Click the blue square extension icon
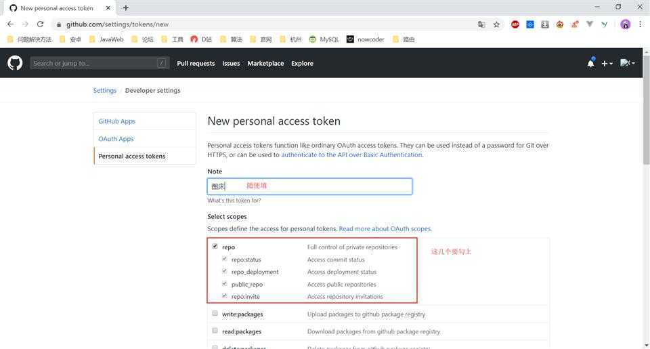This screenshot has width=650, height=349. click(529, 24)
